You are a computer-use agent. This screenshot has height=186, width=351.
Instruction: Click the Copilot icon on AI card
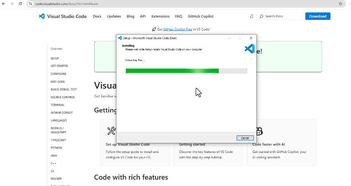[x=259, y=131]
